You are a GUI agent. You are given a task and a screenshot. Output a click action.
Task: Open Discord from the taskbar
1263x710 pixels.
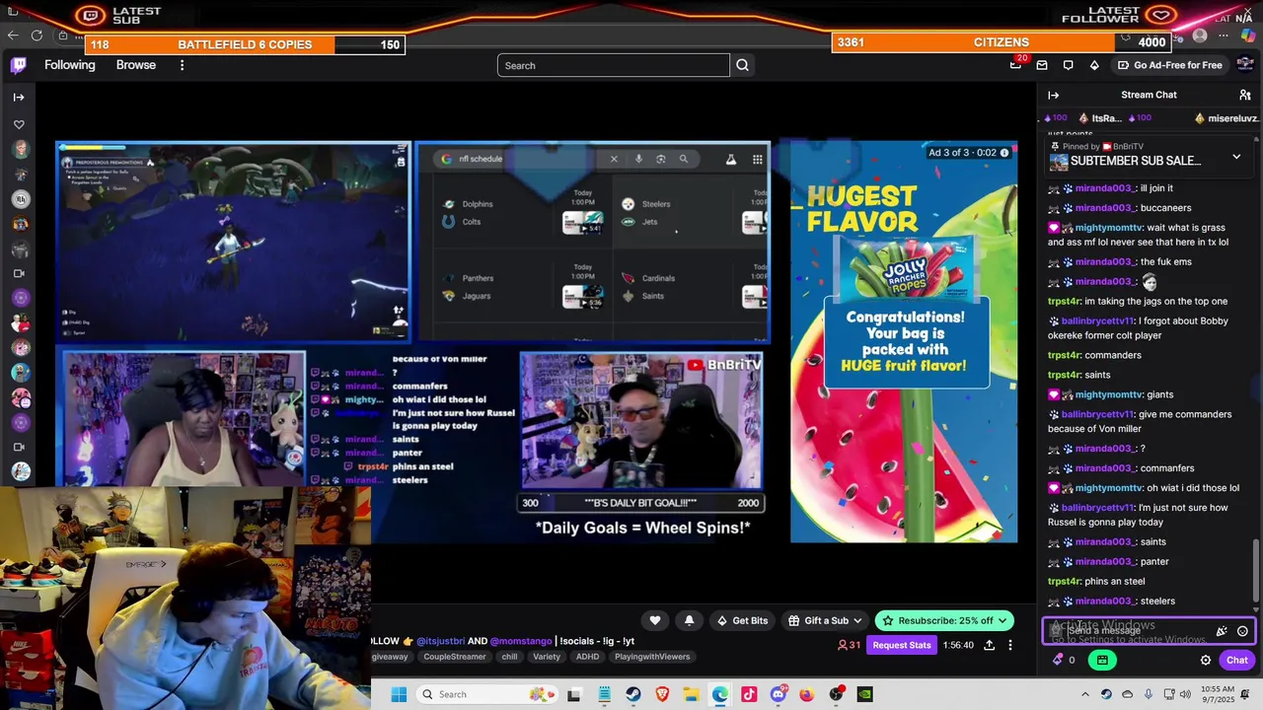pyautogui.click(x=779, y=694)
